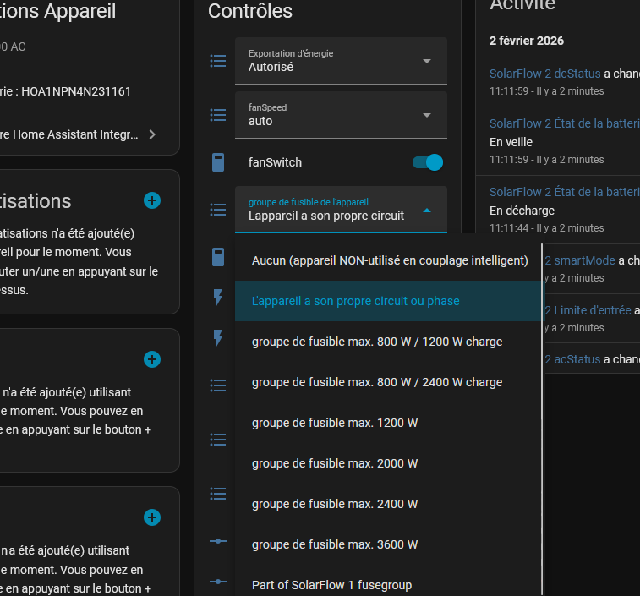Click the device icon next to fanSwitch
This screenshot has height=596, width=640.
tap(218, 162)
